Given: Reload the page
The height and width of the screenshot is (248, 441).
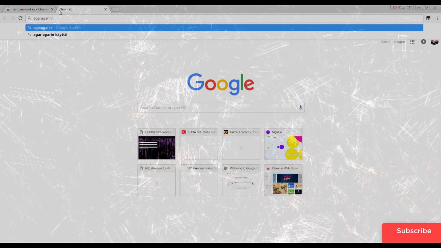Looking at the screenshot, I should pyautogui.click(x=20, y=18).
